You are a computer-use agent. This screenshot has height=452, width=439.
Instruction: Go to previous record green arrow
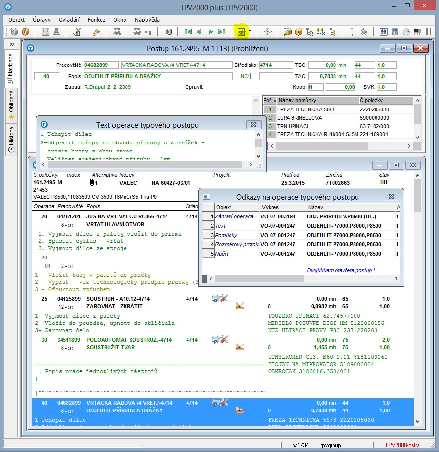(199, 32)
